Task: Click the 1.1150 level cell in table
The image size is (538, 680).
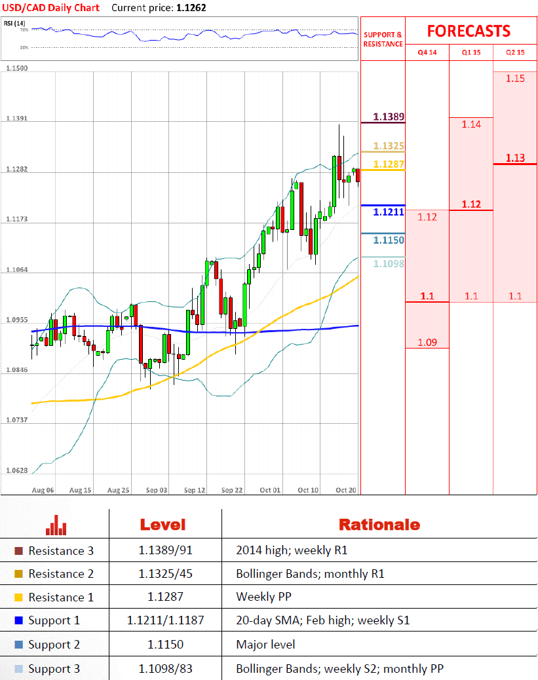Action: point(165,645)
